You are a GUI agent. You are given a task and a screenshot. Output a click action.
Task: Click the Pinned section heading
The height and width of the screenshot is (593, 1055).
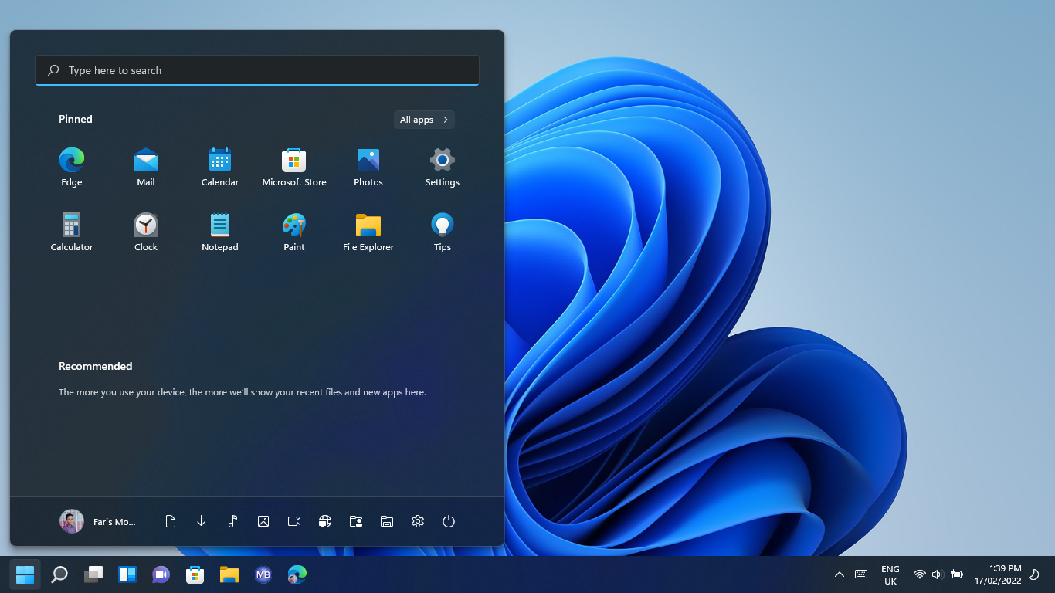76,119
